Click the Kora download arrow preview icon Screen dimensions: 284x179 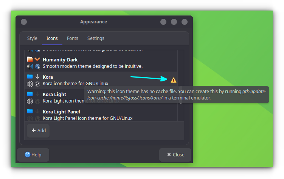coord(37,76)
